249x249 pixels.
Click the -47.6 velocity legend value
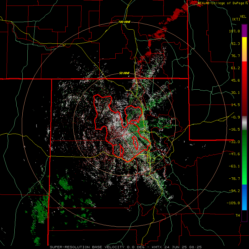pos(234,154)
